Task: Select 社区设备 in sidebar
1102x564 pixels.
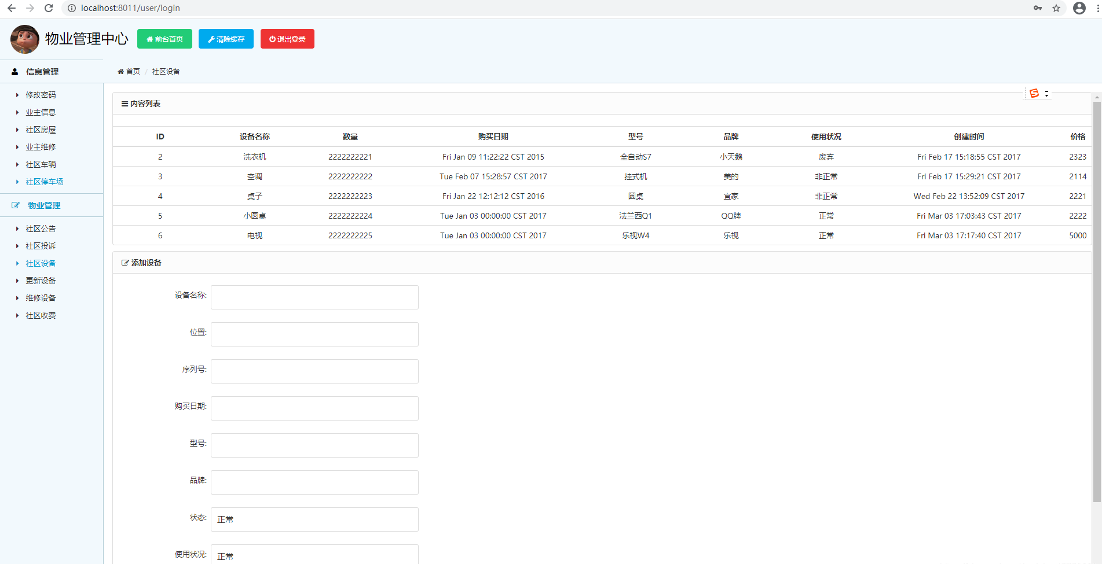Action: pos(41,263)
